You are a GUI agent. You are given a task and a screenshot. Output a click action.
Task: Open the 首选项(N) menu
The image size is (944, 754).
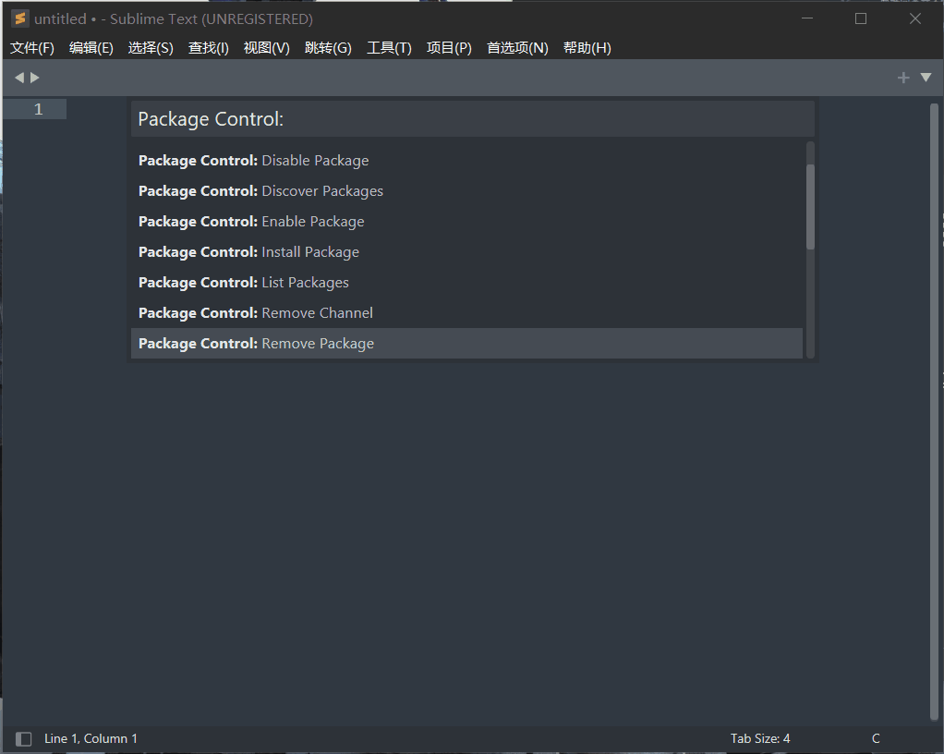pos(518,48)
